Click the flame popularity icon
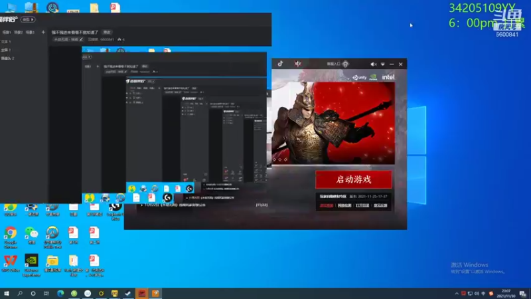The height and width of the screenshot is (299, 531). tap(119, 40)
